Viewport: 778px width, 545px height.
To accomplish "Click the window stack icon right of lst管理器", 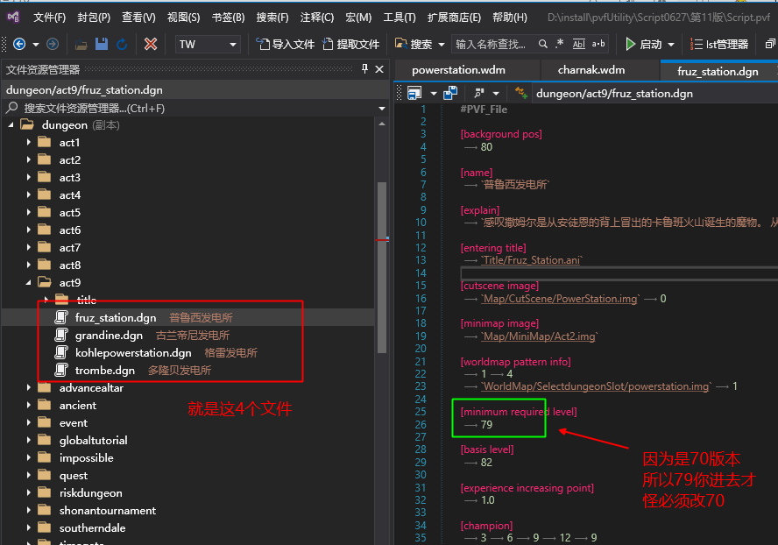I will point(770,44).
